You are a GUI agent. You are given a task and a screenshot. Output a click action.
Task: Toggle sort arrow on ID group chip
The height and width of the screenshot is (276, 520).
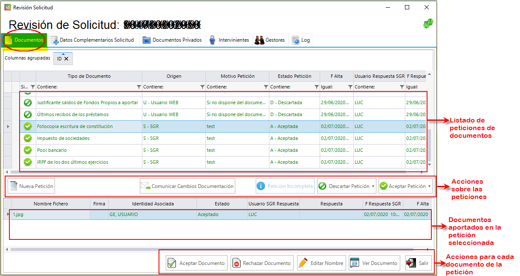(x=63, y=54)
